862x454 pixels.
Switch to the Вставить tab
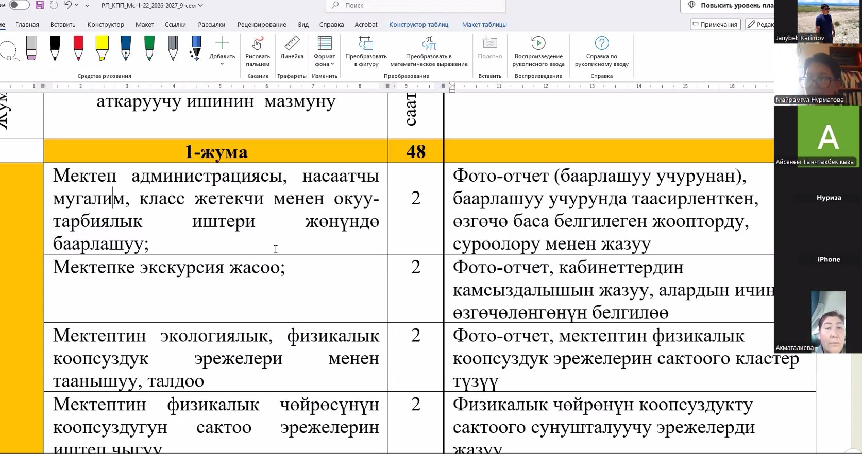(63, 24)
